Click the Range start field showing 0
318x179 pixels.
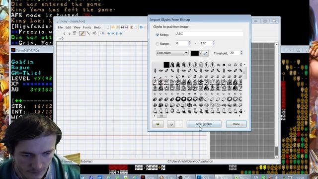pyautogui.click(x=182, y=43)
